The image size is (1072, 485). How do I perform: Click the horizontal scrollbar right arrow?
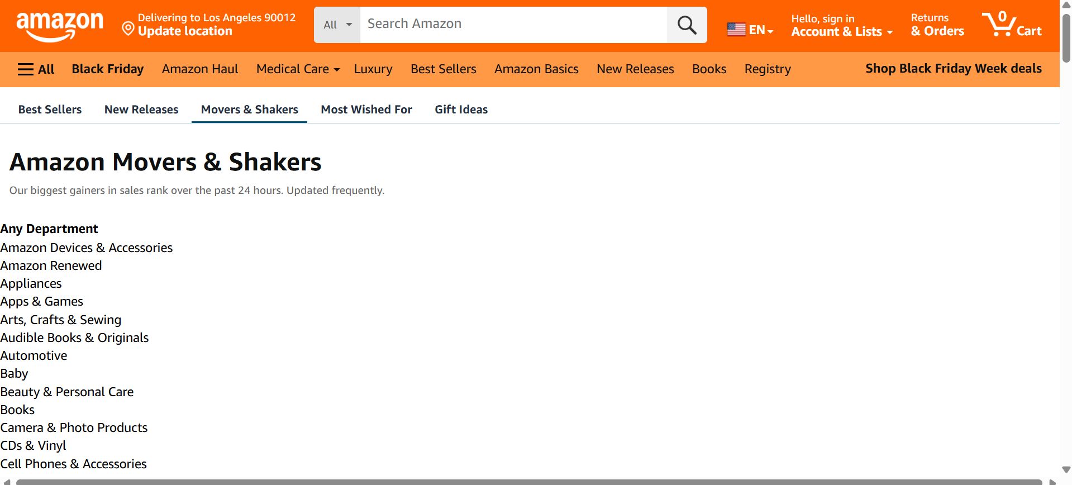click(1052, 482)
